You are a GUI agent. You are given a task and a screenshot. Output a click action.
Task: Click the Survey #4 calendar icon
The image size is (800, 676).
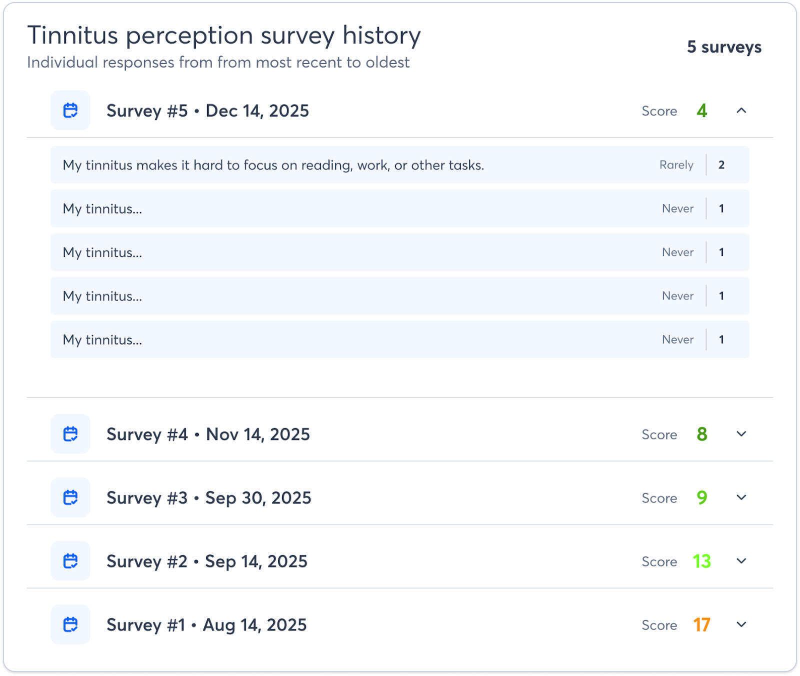(x=70, y=434)
